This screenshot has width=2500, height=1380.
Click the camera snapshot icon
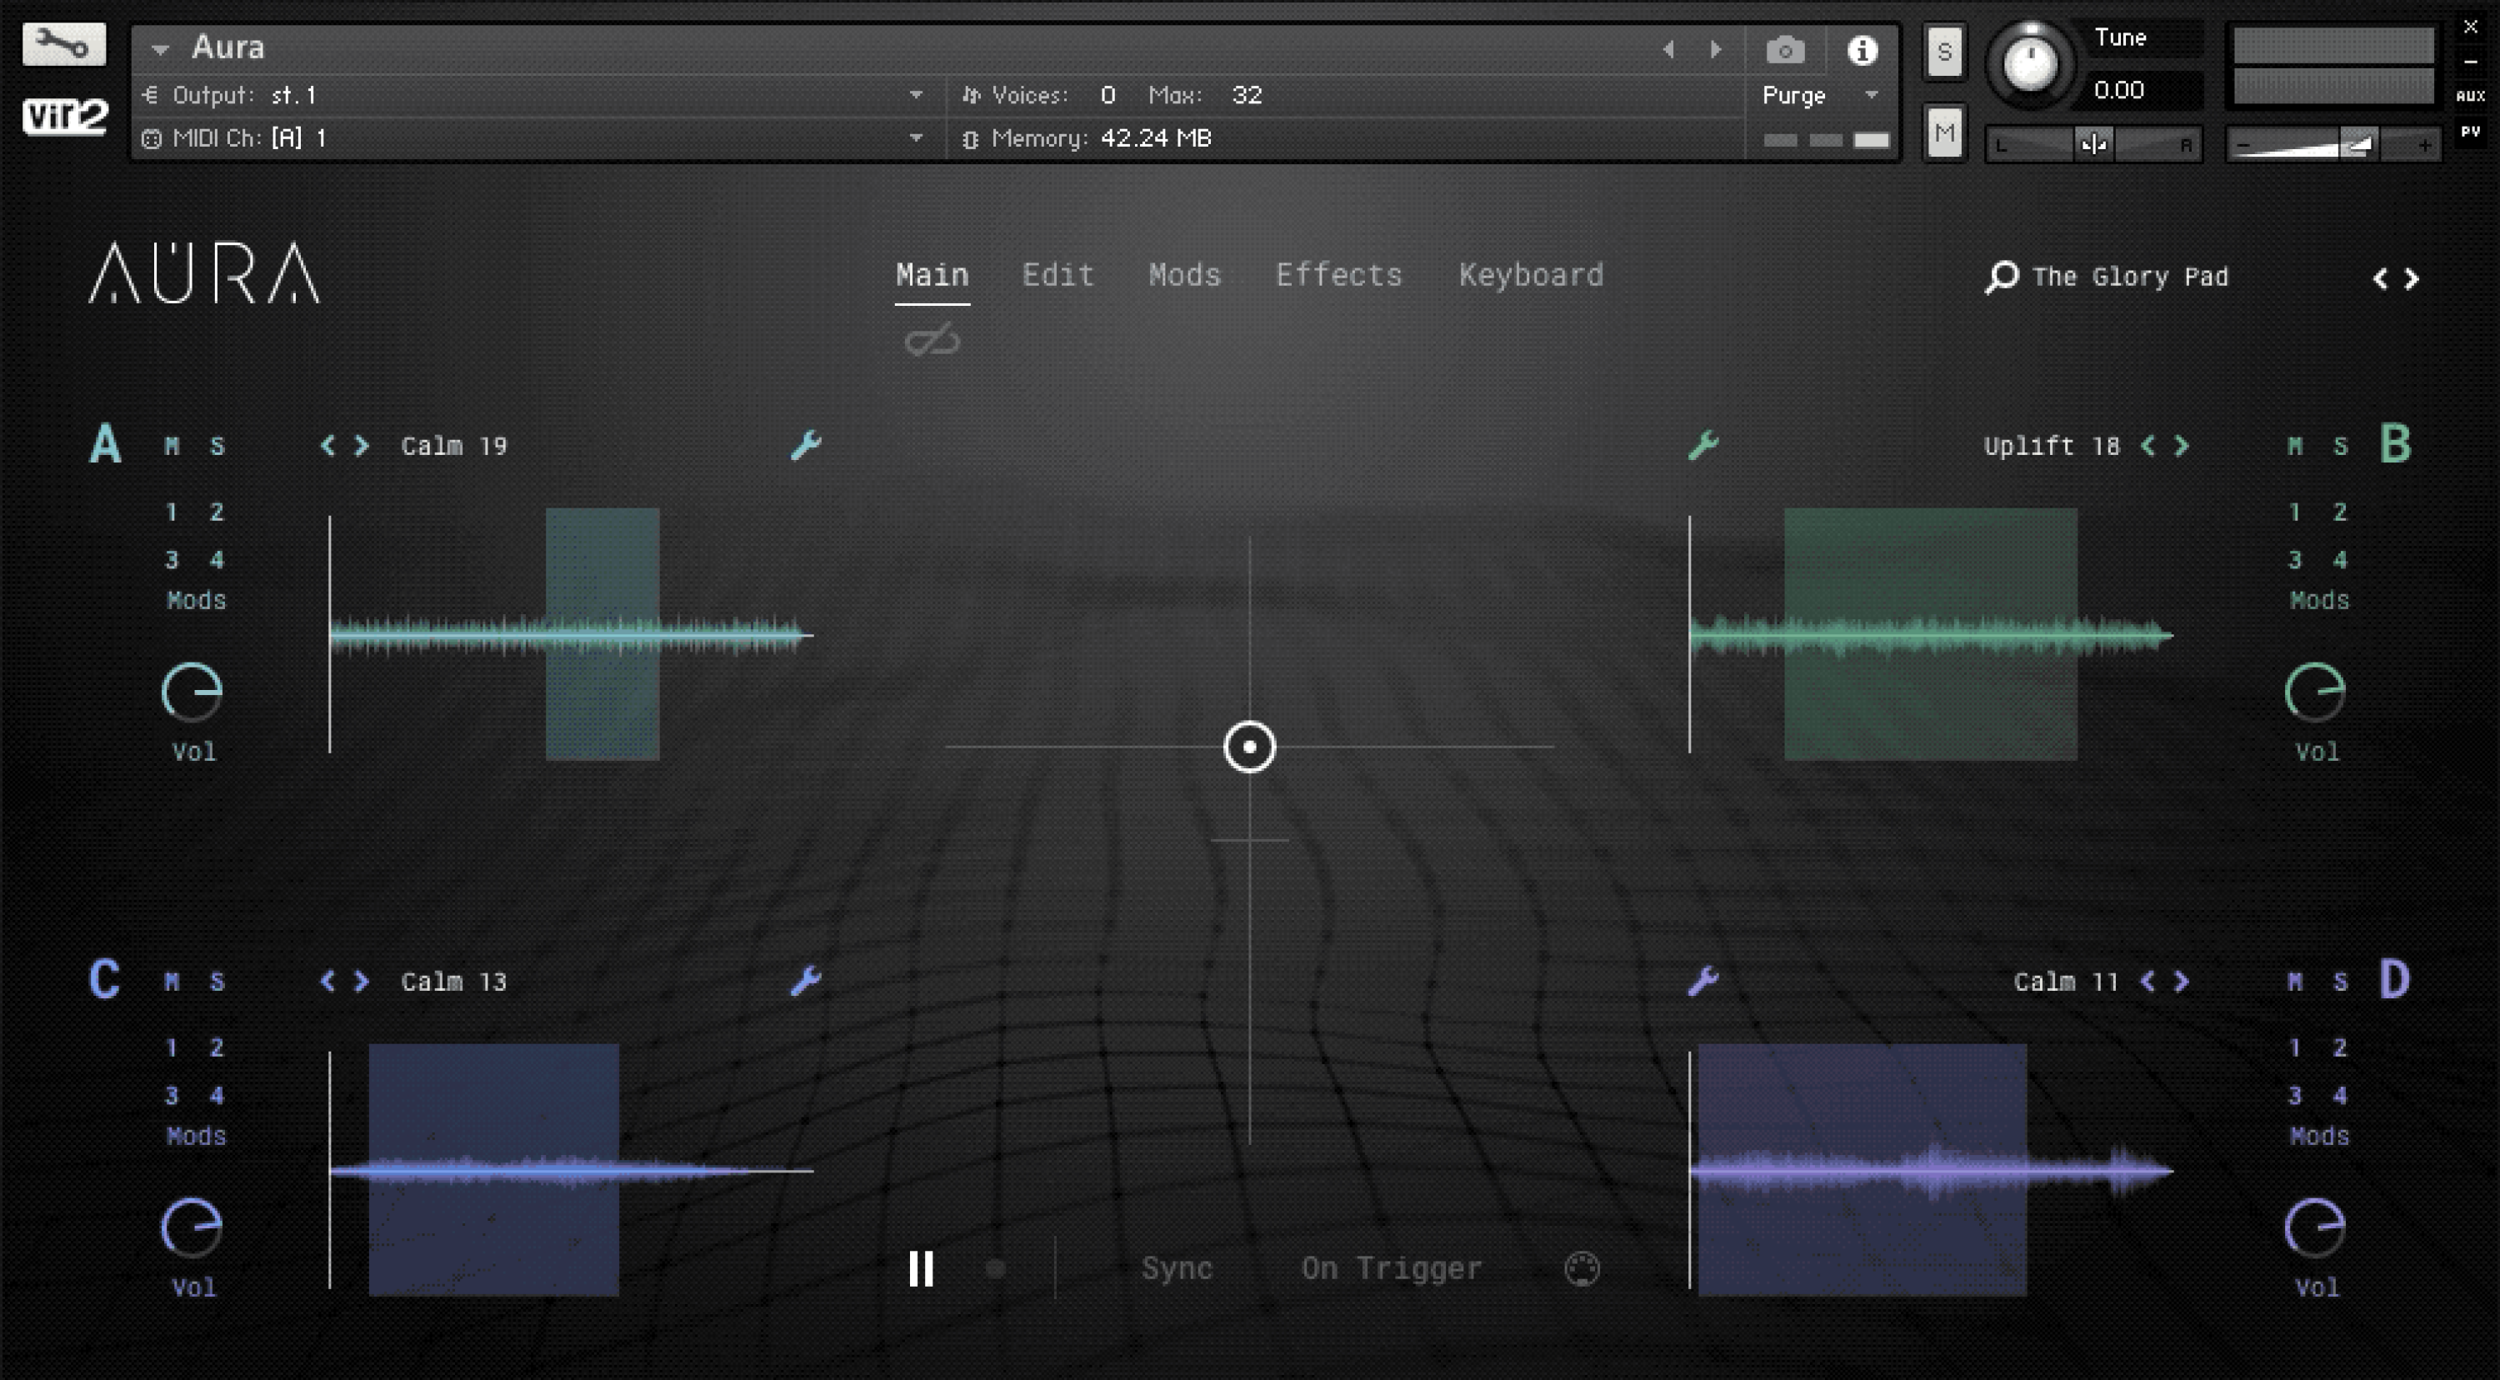(x=1784, y=51)
